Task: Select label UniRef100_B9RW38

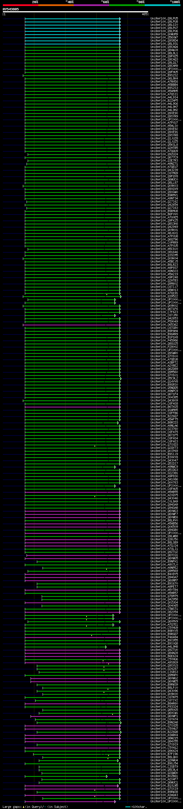Action: (164, 792)
